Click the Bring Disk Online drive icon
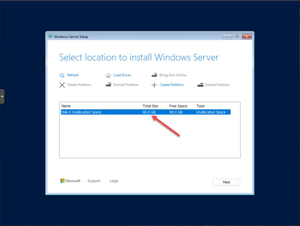Viewport: 300px width, 226px height. (x=154, y=75)
